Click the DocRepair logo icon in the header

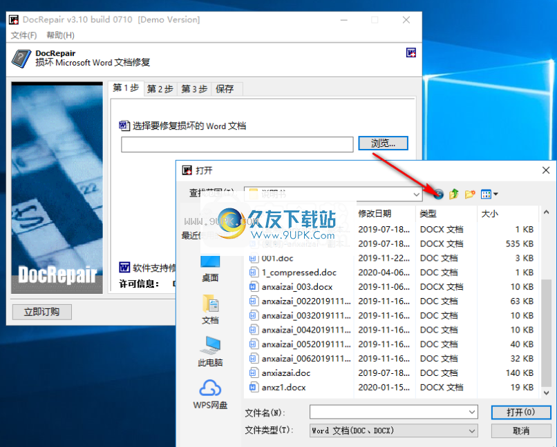click(x=21, y=59)
